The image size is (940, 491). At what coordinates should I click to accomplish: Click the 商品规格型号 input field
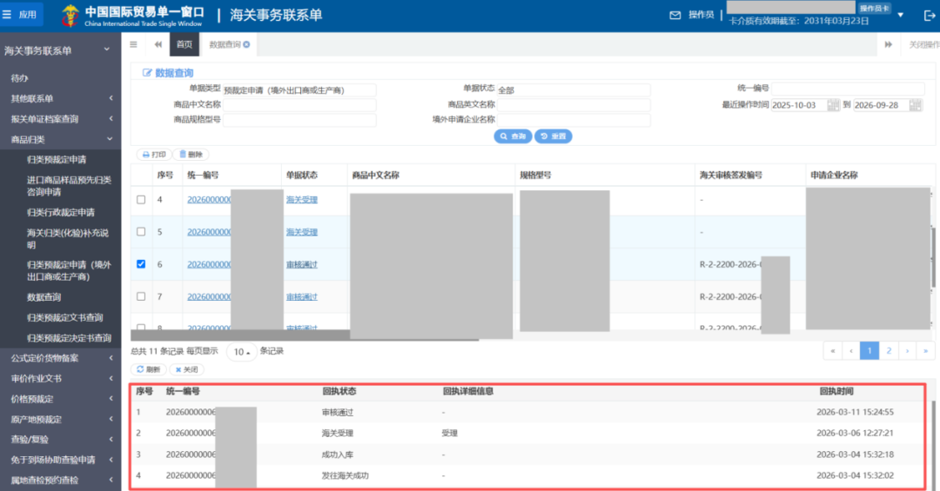coord(299,120)
